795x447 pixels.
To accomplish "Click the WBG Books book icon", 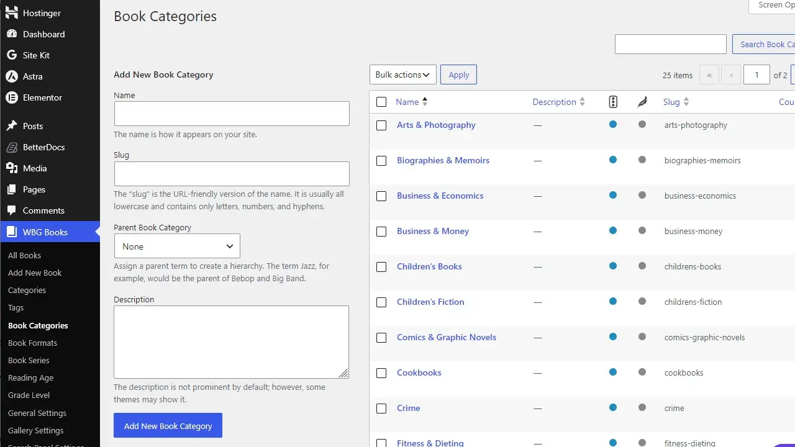I will coord(11,232).
